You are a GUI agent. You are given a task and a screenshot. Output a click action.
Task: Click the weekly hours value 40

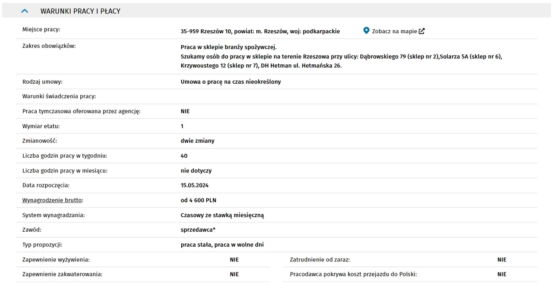point(184,156)
